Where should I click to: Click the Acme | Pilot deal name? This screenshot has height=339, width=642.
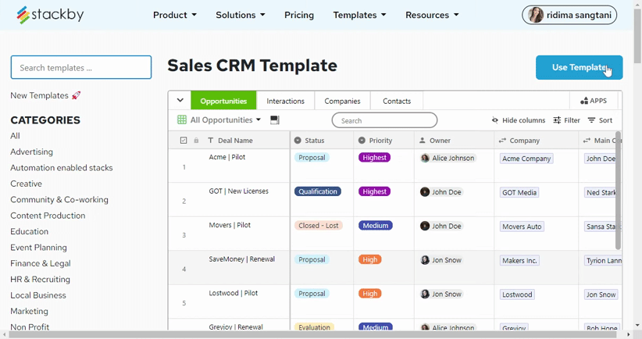pyautogui.click(x=227, y=157)
